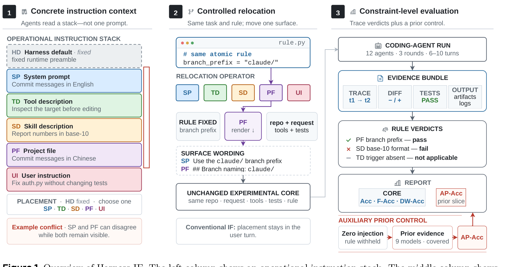The image size is (508, 267).
Task: Click the red dot in rule.py window
Action: [x=182, y=43]
